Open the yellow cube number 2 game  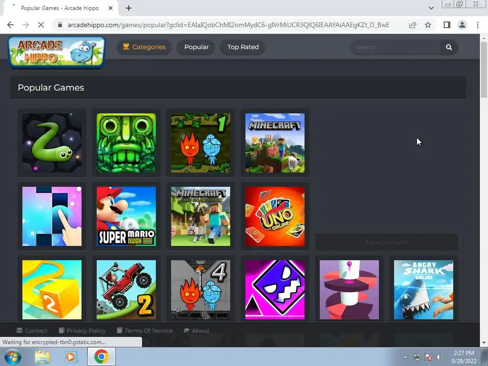coord(52,290)
